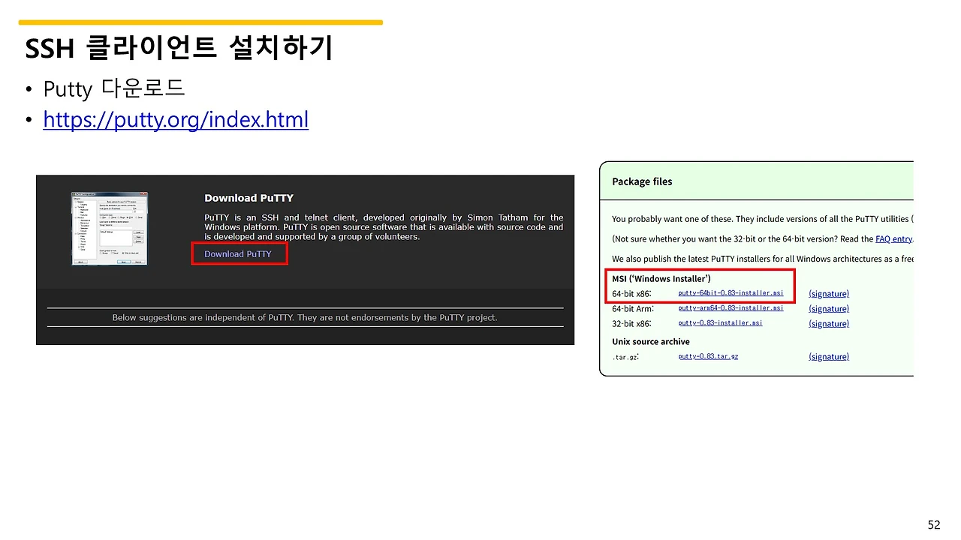Click the Cancel button in the dialog

click(x=138, y=262)
